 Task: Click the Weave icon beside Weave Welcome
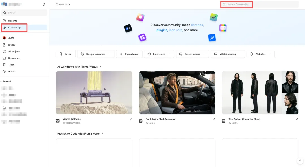pyautogui.click(x=58, y=121)
